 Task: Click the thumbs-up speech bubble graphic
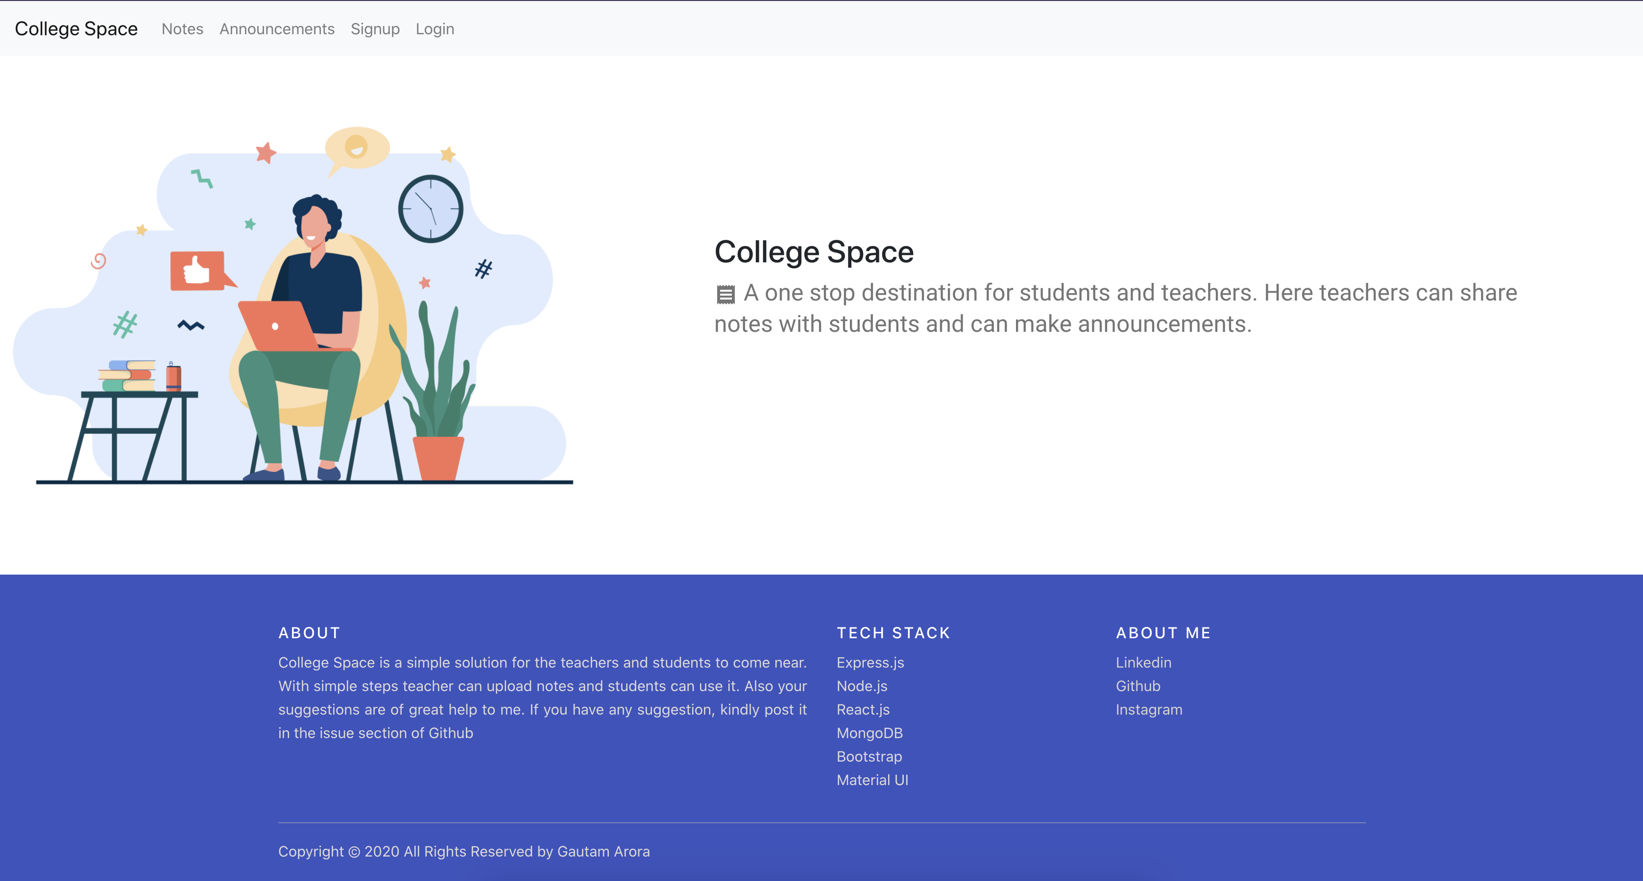pos(198,271)
